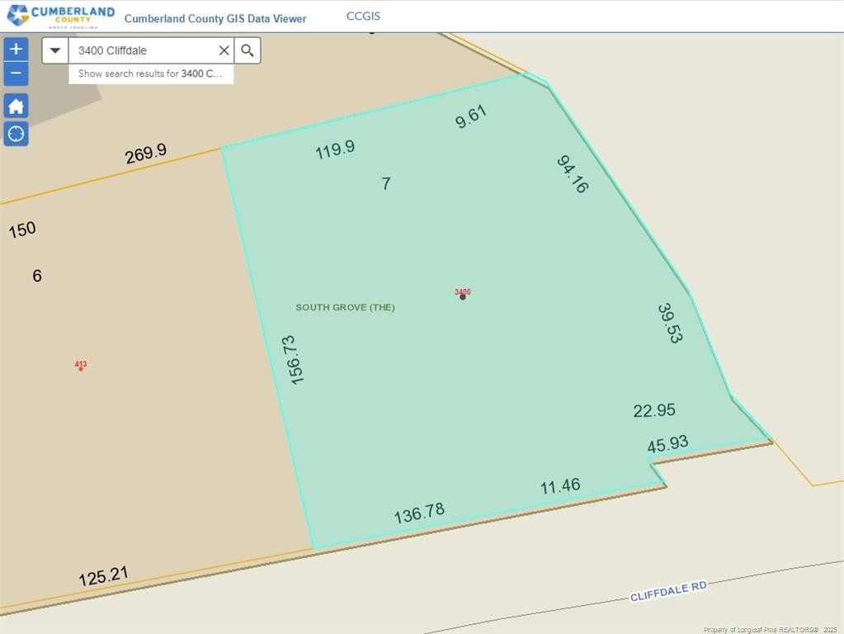The height and width of the screenshot is (634, 844).
Task: Select lot number 7 in highlighted parcel
Action: point(386,183)
